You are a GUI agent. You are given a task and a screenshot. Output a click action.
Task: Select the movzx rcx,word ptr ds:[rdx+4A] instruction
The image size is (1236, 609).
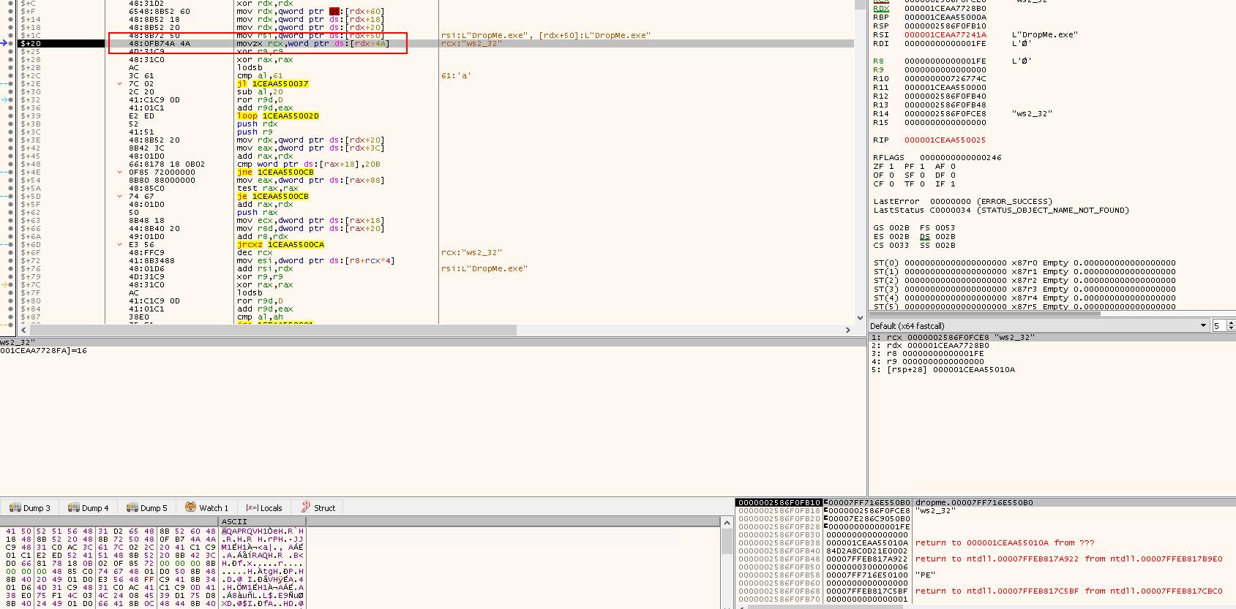click(x=313, y=44)
